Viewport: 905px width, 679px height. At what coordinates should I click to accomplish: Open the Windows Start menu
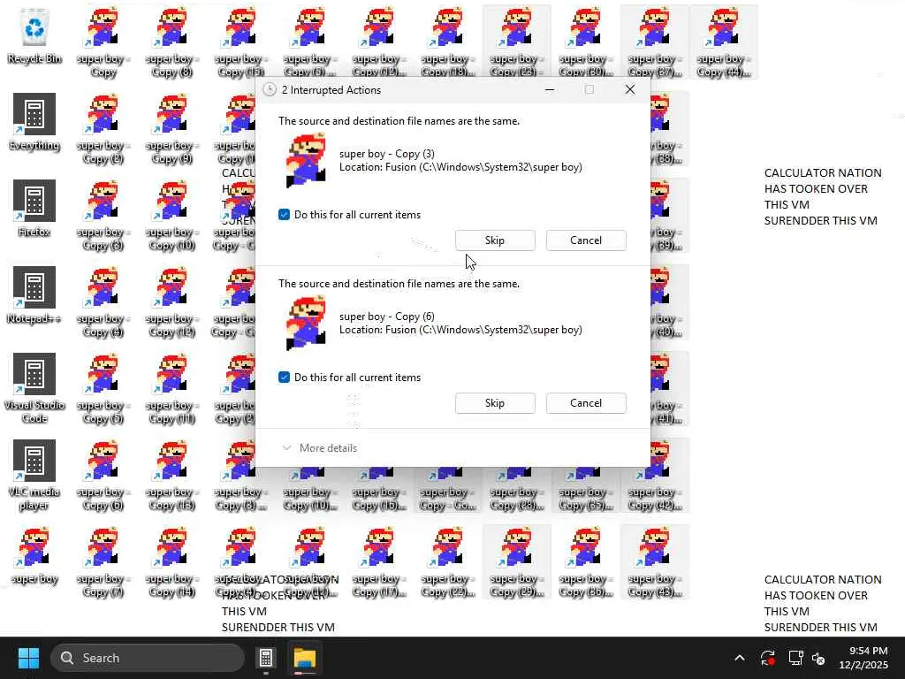click(28, 658)
